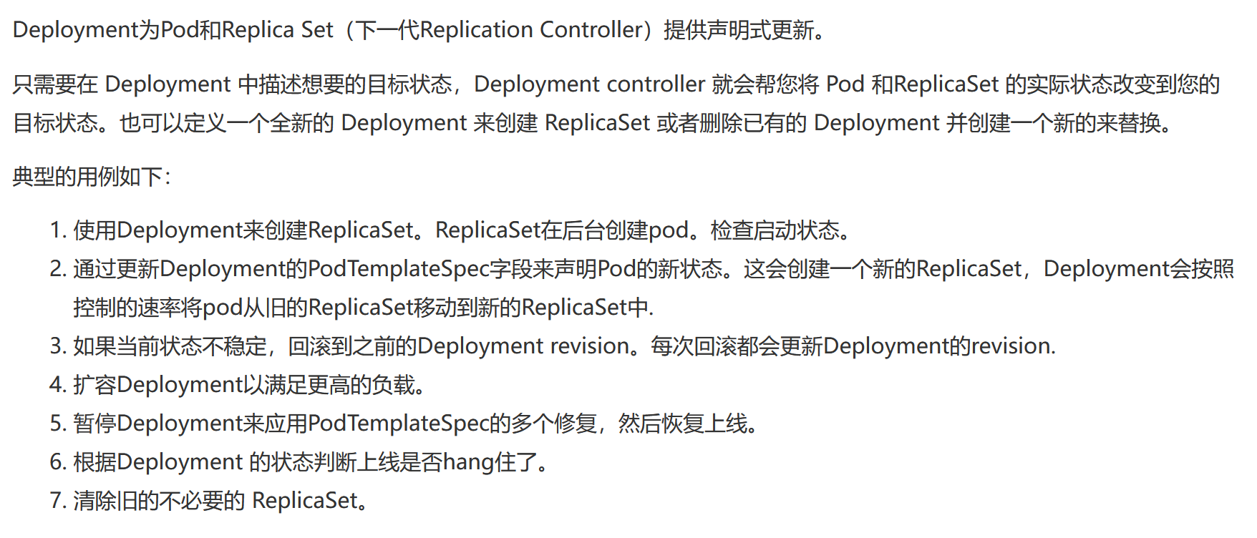Click the number marker '1.' of the list
Image resolution: width=1257 pixels, height=538 pixels.
pyautogui.click(x=59, y=230)
